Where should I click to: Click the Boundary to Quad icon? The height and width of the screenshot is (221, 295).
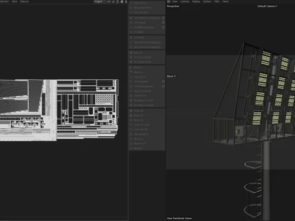coord(131,105)
